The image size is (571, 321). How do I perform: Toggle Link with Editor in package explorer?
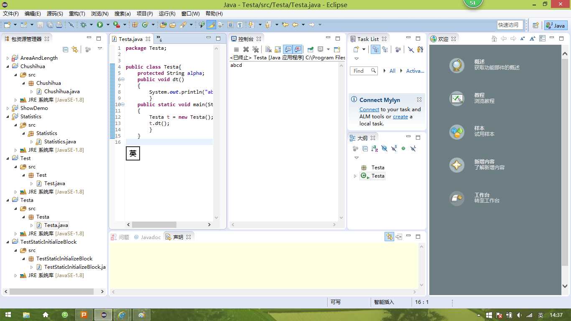pos(75,49)
